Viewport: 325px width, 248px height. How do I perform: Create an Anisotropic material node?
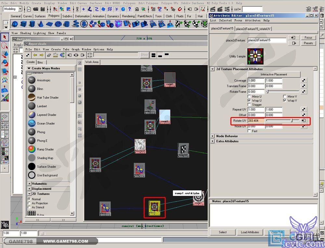pyautogui.click(x=32, y=80)
